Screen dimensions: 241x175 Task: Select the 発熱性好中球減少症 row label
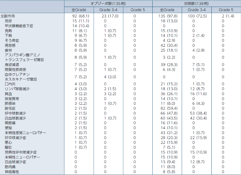click(21, 152)
